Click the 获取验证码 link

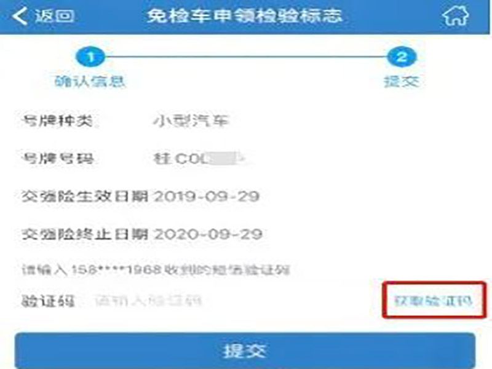[434, 301]
